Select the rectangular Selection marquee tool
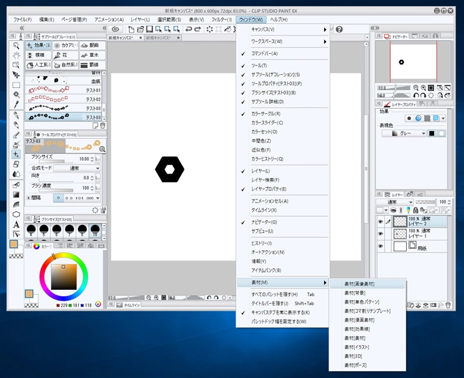The image size is (464, 378). [16, 85]
